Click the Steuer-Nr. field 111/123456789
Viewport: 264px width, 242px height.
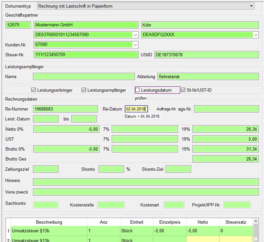point(86,55)
